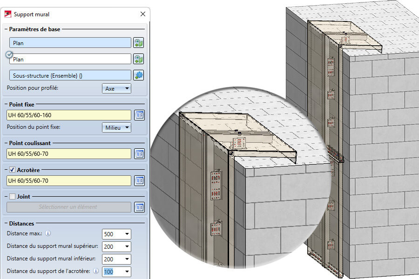Click the Point fixe UH 60/55/60-160 field

[69, 115]
